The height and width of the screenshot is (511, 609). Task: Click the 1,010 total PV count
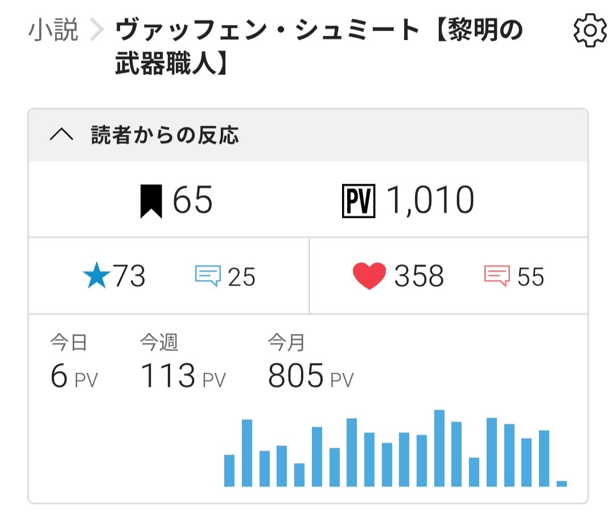coord(430,200)
